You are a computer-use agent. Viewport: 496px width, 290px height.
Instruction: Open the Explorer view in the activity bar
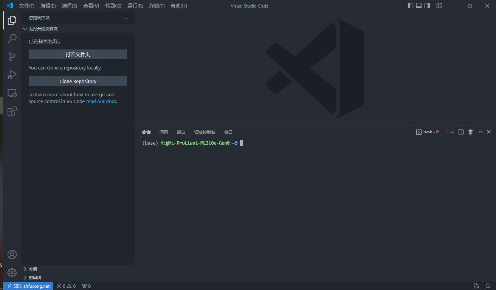point(12,20)
